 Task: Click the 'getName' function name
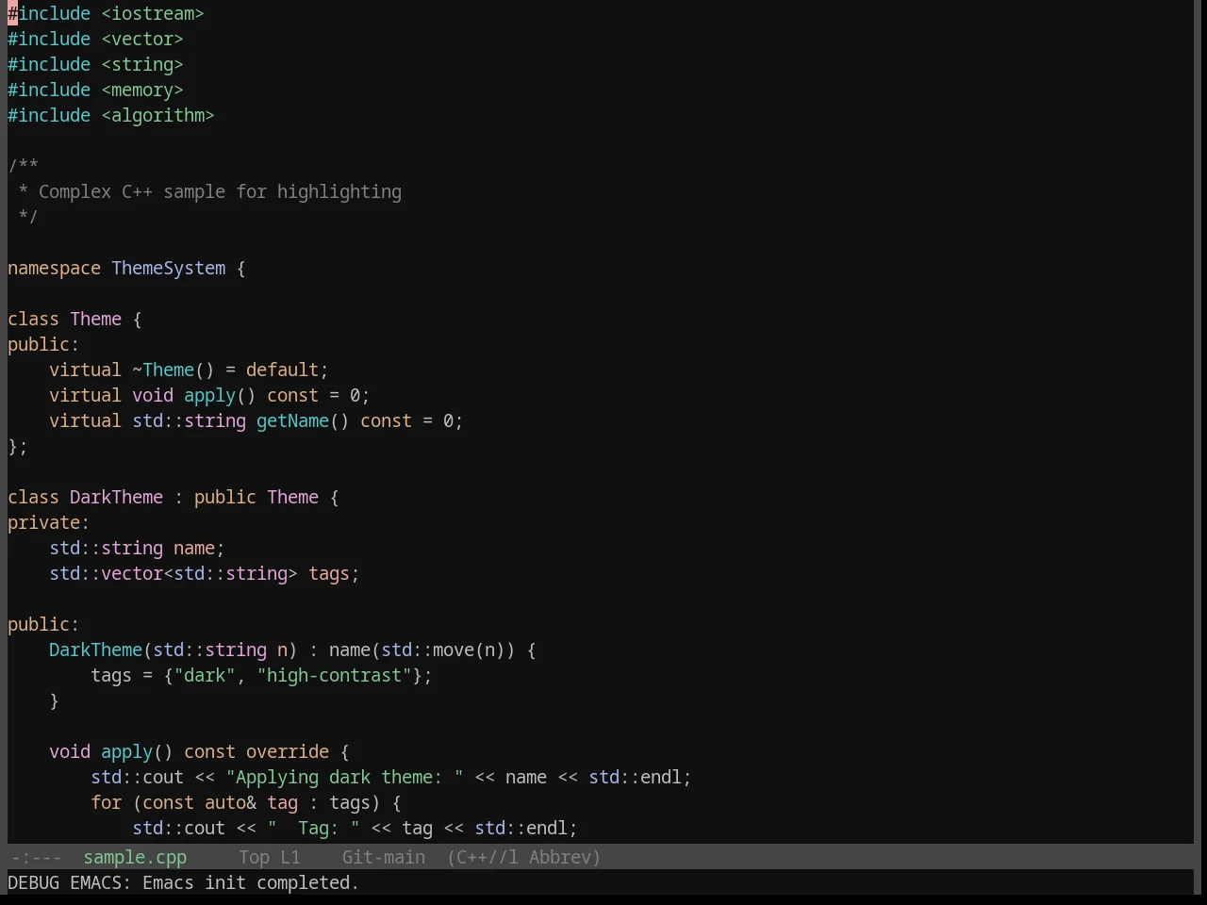pos(292,420)
